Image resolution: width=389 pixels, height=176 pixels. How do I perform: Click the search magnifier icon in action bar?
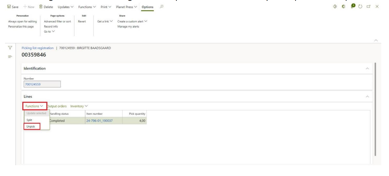pos(161,7)
